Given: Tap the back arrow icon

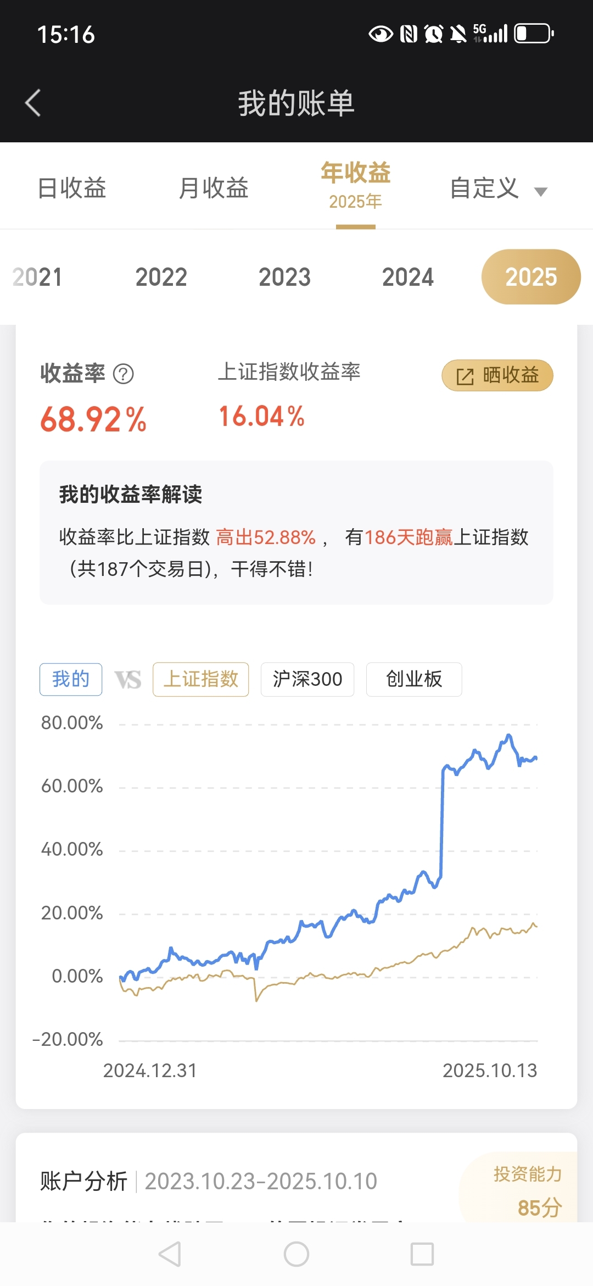Looking at the screenshot, I should pyautogui.click(x=33, y=103).
